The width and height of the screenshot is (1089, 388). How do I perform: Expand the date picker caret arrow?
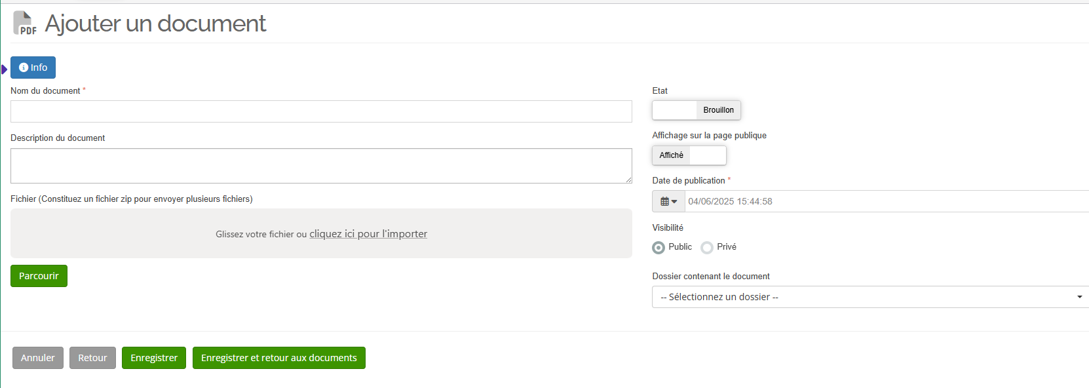(x=674, y=202)
